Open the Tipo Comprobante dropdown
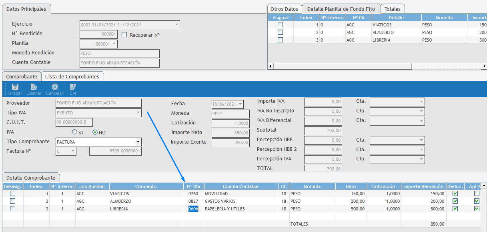Screen dimensions: 487x232 pos(138,142)
